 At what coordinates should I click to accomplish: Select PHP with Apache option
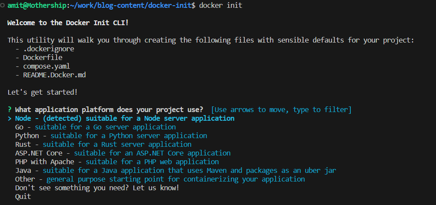pos(117,162)
